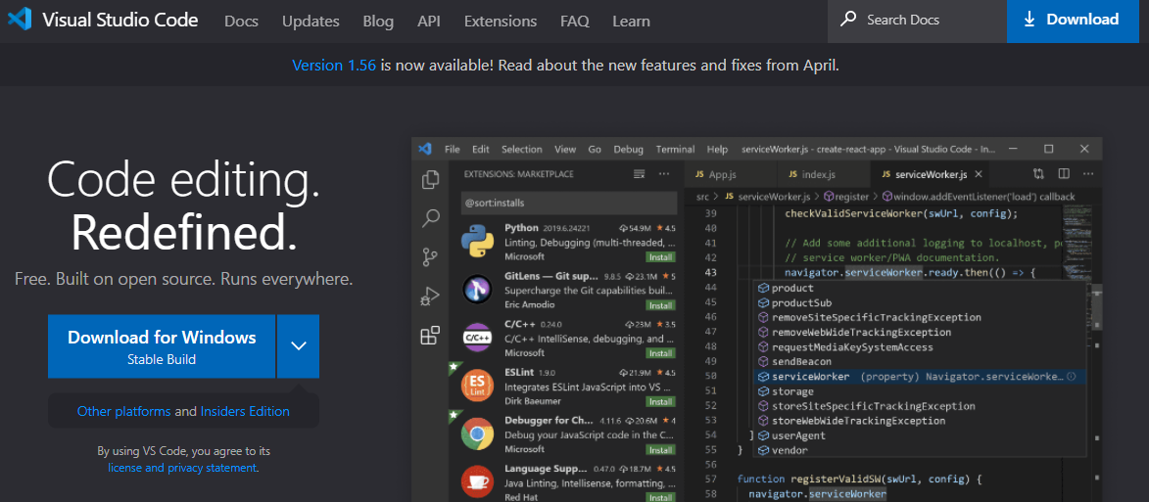Open the Updates page from top navigation

coord(311,21)
